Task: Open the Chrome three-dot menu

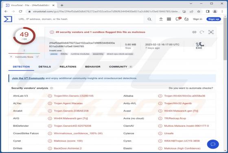Action: [x=222, y=11]
